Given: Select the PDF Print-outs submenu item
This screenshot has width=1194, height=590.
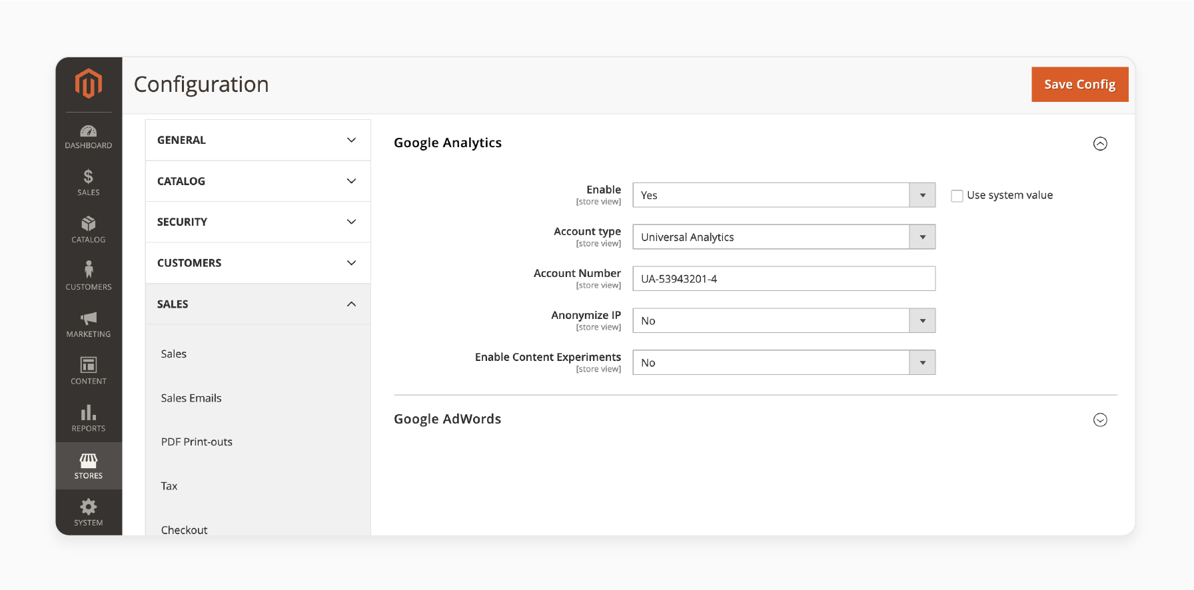Looking at the screenshot, I should [197, 442].
